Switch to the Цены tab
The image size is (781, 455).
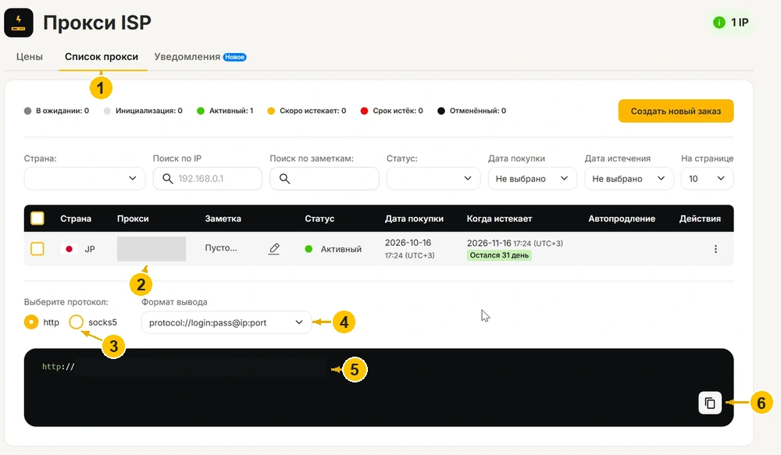30,57
